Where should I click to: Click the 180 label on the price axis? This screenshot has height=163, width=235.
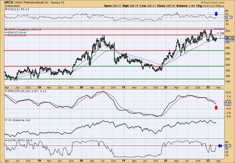(227, 70)
